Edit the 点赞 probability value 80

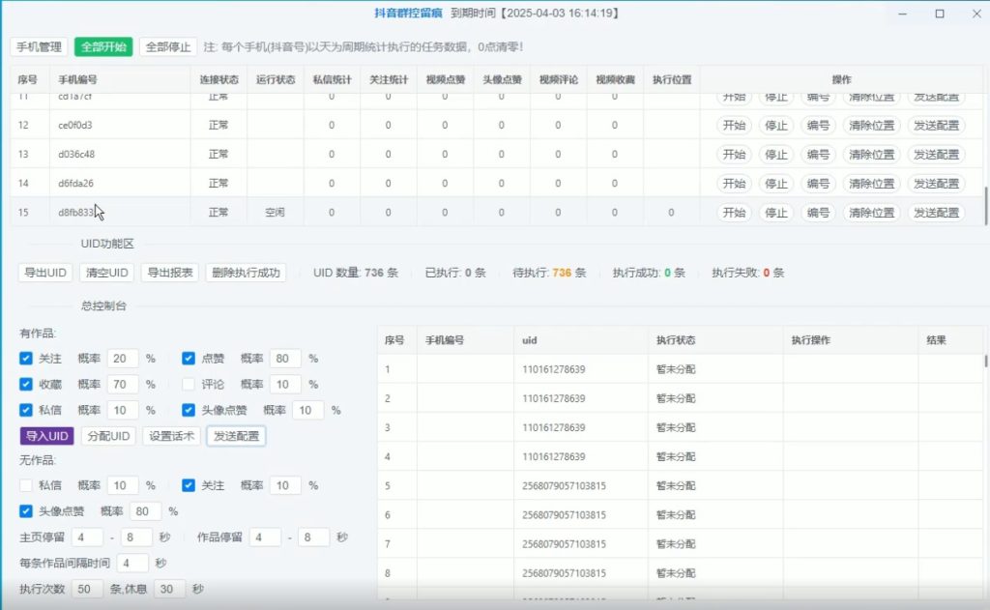click(284, 358)
